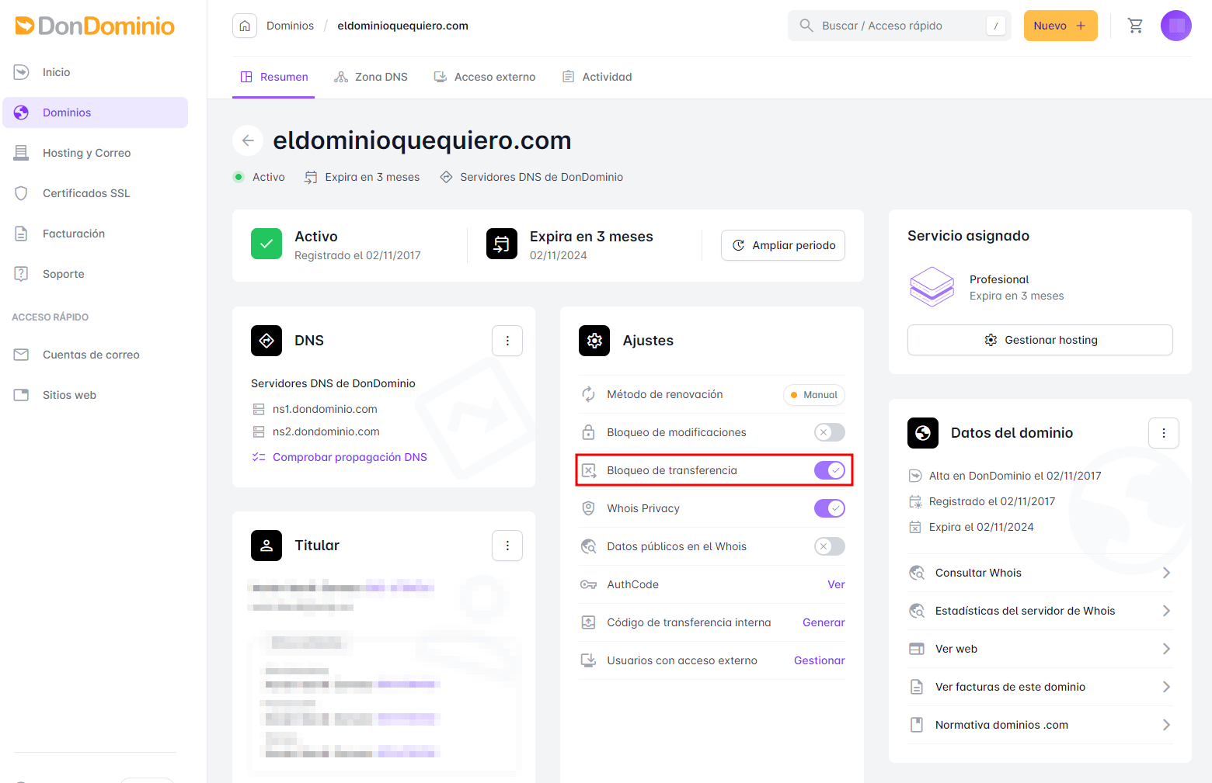Open the DNS card three-dot menu

[507, 341]
